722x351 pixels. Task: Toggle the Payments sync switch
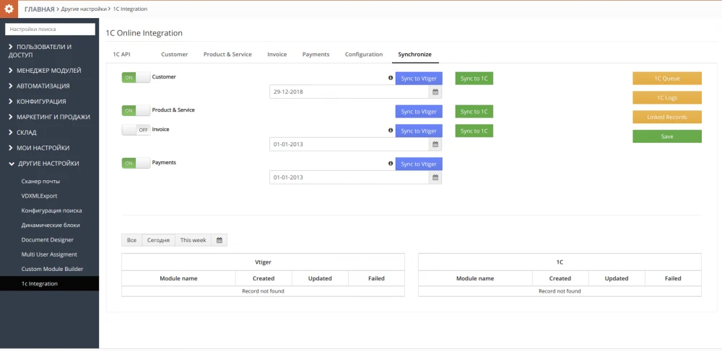136,163
